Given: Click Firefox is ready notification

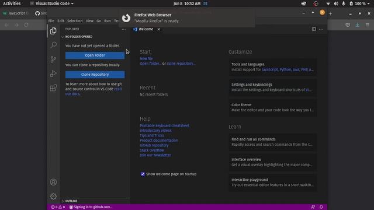Looking at the screenshot, I should [x=187, y=18].
